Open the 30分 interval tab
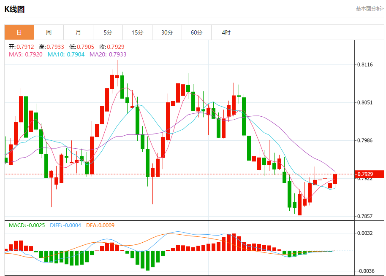Image resolution: width=386 pixels, height=276 pixels. pos(167,32)
